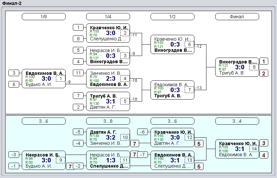Open match 2 Кравченко vs Слепушенко

tap(108, 33)
